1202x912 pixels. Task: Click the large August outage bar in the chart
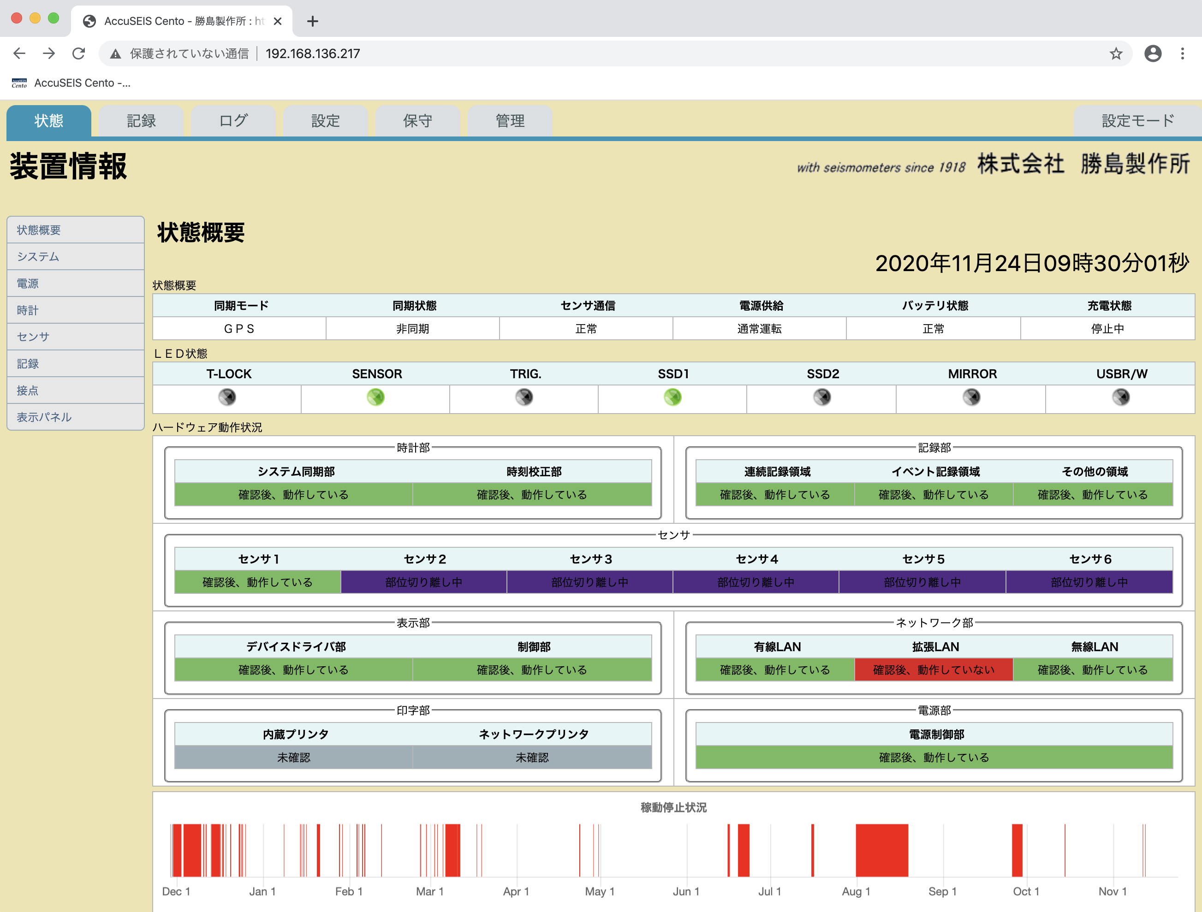[881, 850]
